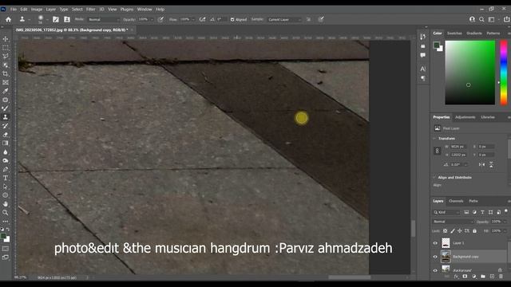The height and width of the screenshot is (287, 511).
Task: Toggle pressure for opacity icon
Action: tap(160, 19)
